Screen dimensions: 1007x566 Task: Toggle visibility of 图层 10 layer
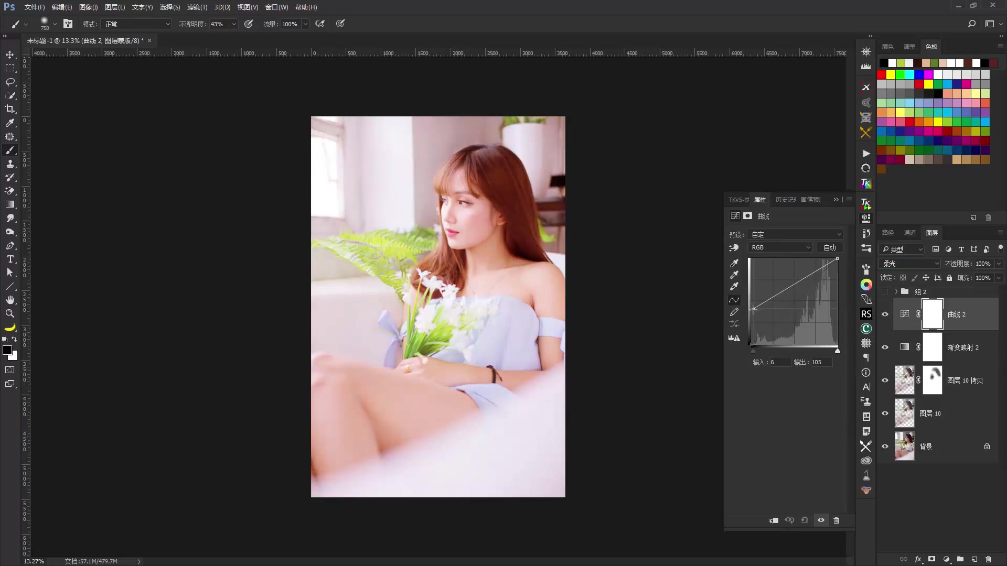[x=885, y=413]
